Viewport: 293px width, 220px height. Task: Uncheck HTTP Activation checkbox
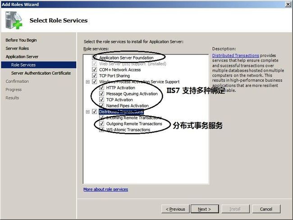click(x=102, y=87)
